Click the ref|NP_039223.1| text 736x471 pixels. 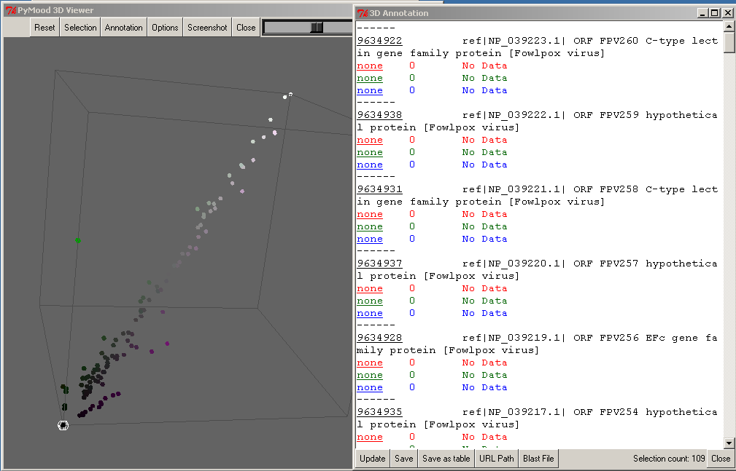(x=515, y=41)
